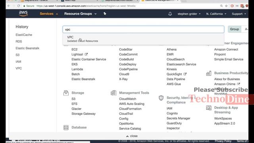Open the Support dropdown menu
Screen dimensions: 254x143
click(239, 14)
